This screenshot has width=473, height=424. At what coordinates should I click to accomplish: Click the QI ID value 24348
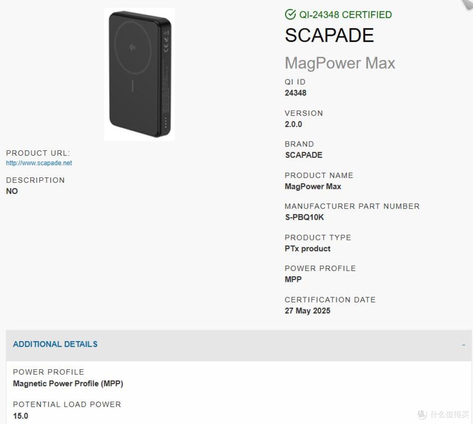(x=296, y=93)
